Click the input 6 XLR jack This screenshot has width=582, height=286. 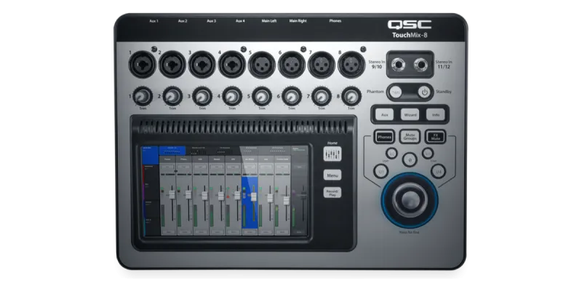[292, 65]
